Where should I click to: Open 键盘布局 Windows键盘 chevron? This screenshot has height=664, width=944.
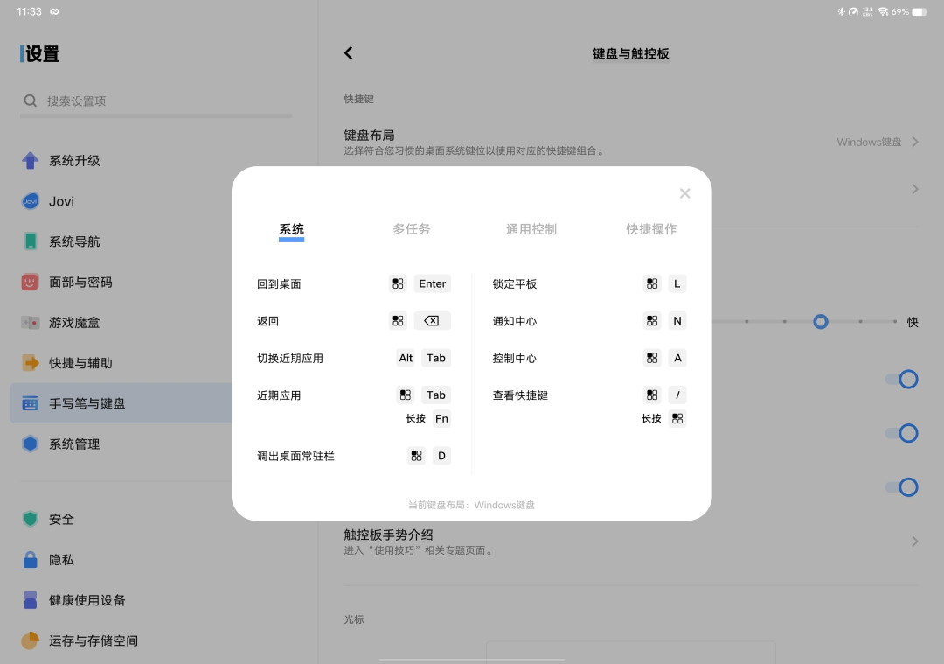click(x=915, y=143)
